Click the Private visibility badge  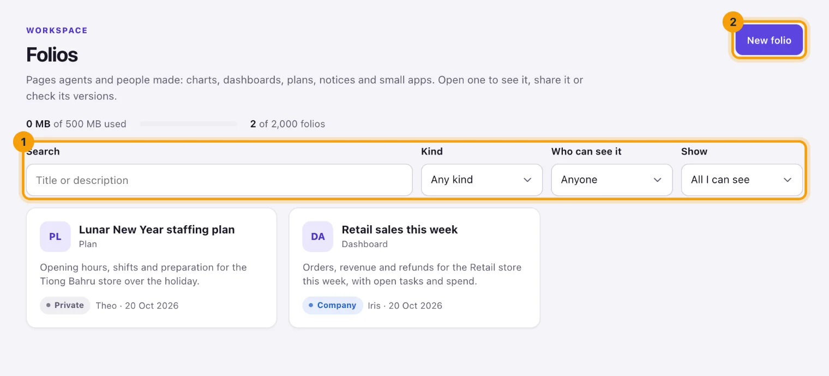click(x=65, y=305)
